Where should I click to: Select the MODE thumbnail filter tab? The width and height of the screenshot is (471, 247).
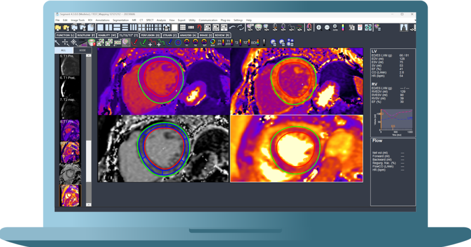(x=82, y=50)
